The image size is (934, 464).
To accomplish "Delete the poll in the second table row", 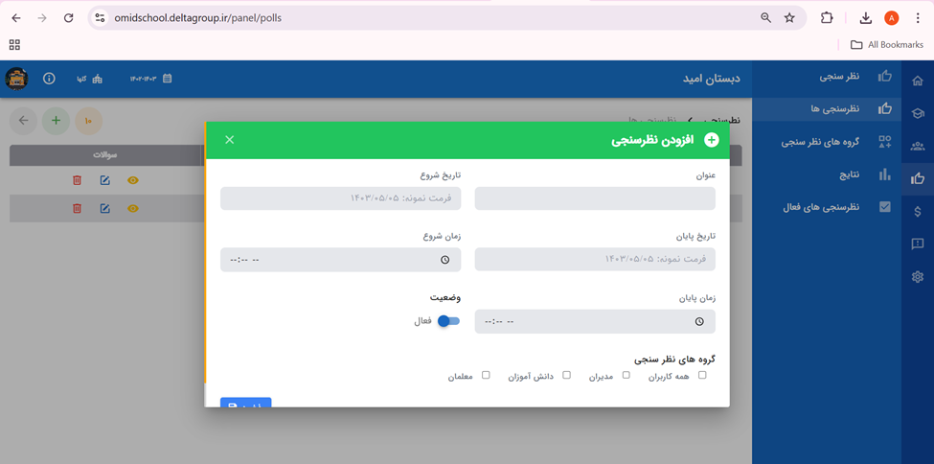I will pyautogui.click(x=77, y=208).
